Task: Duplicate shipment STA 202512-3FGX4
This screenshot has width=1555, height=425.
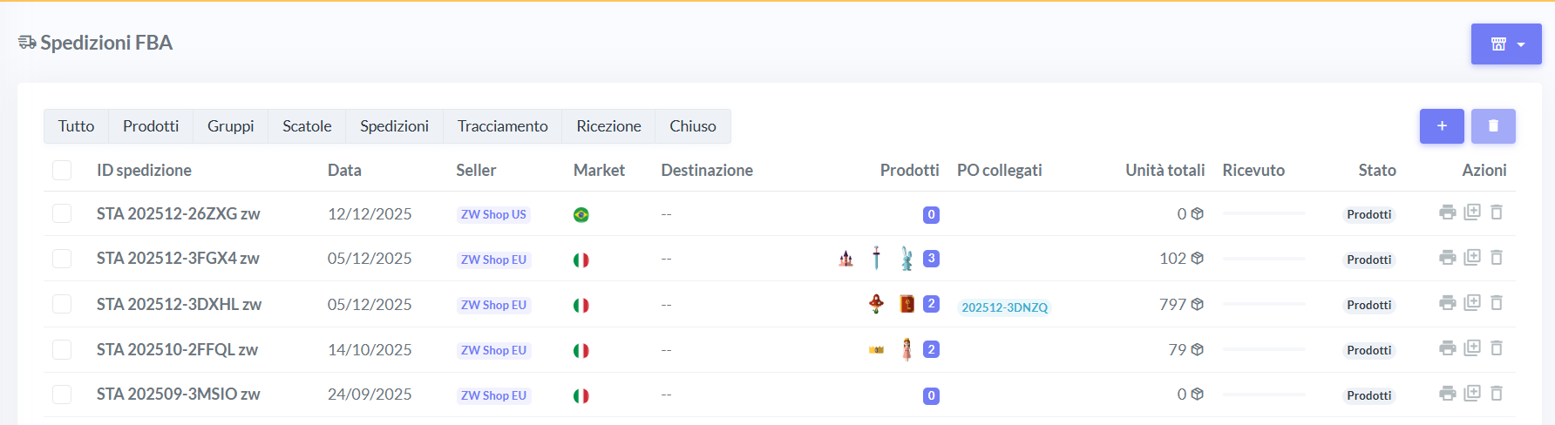Action: click(x=1472, y=258)
